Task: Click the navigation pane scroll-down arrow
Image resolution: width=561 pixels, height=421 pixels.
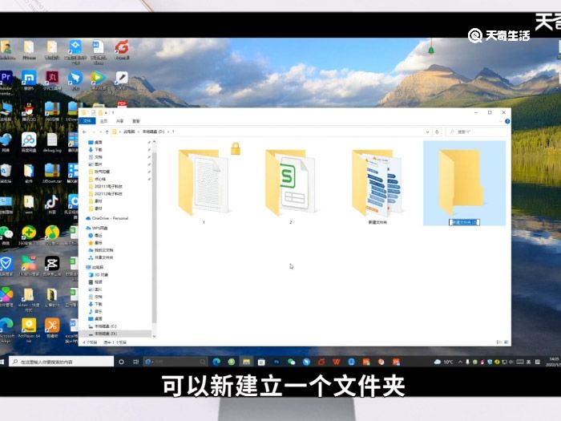Action: [154, 336]
